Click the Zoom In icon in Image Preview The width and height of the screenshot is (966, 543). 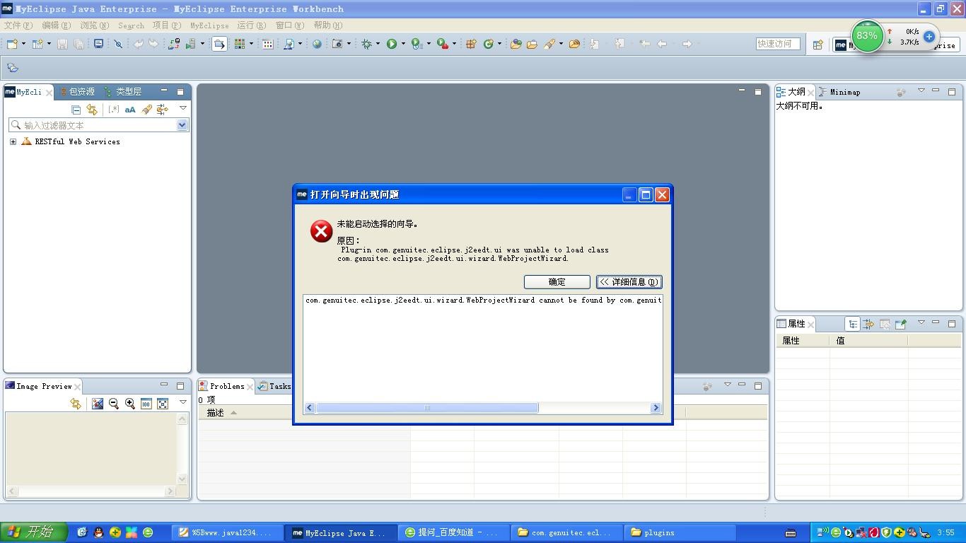coord(130,404)
